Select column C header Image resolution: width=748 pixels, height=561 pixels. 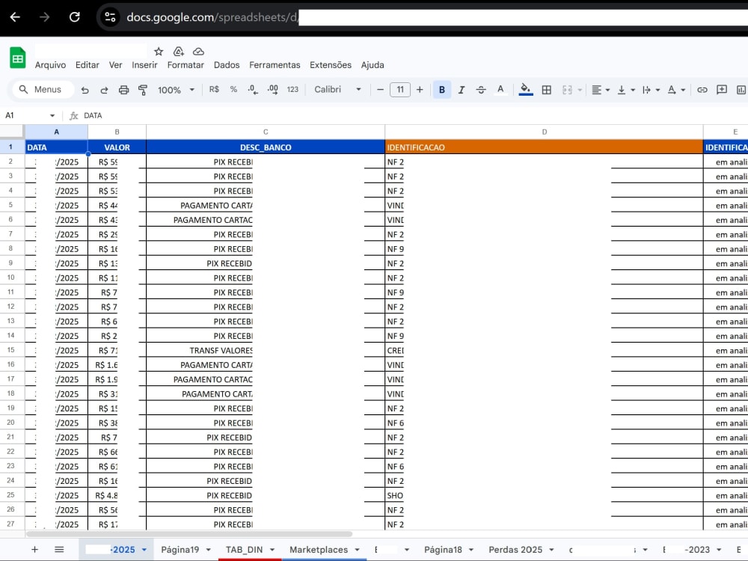click(x=266, y=132)
